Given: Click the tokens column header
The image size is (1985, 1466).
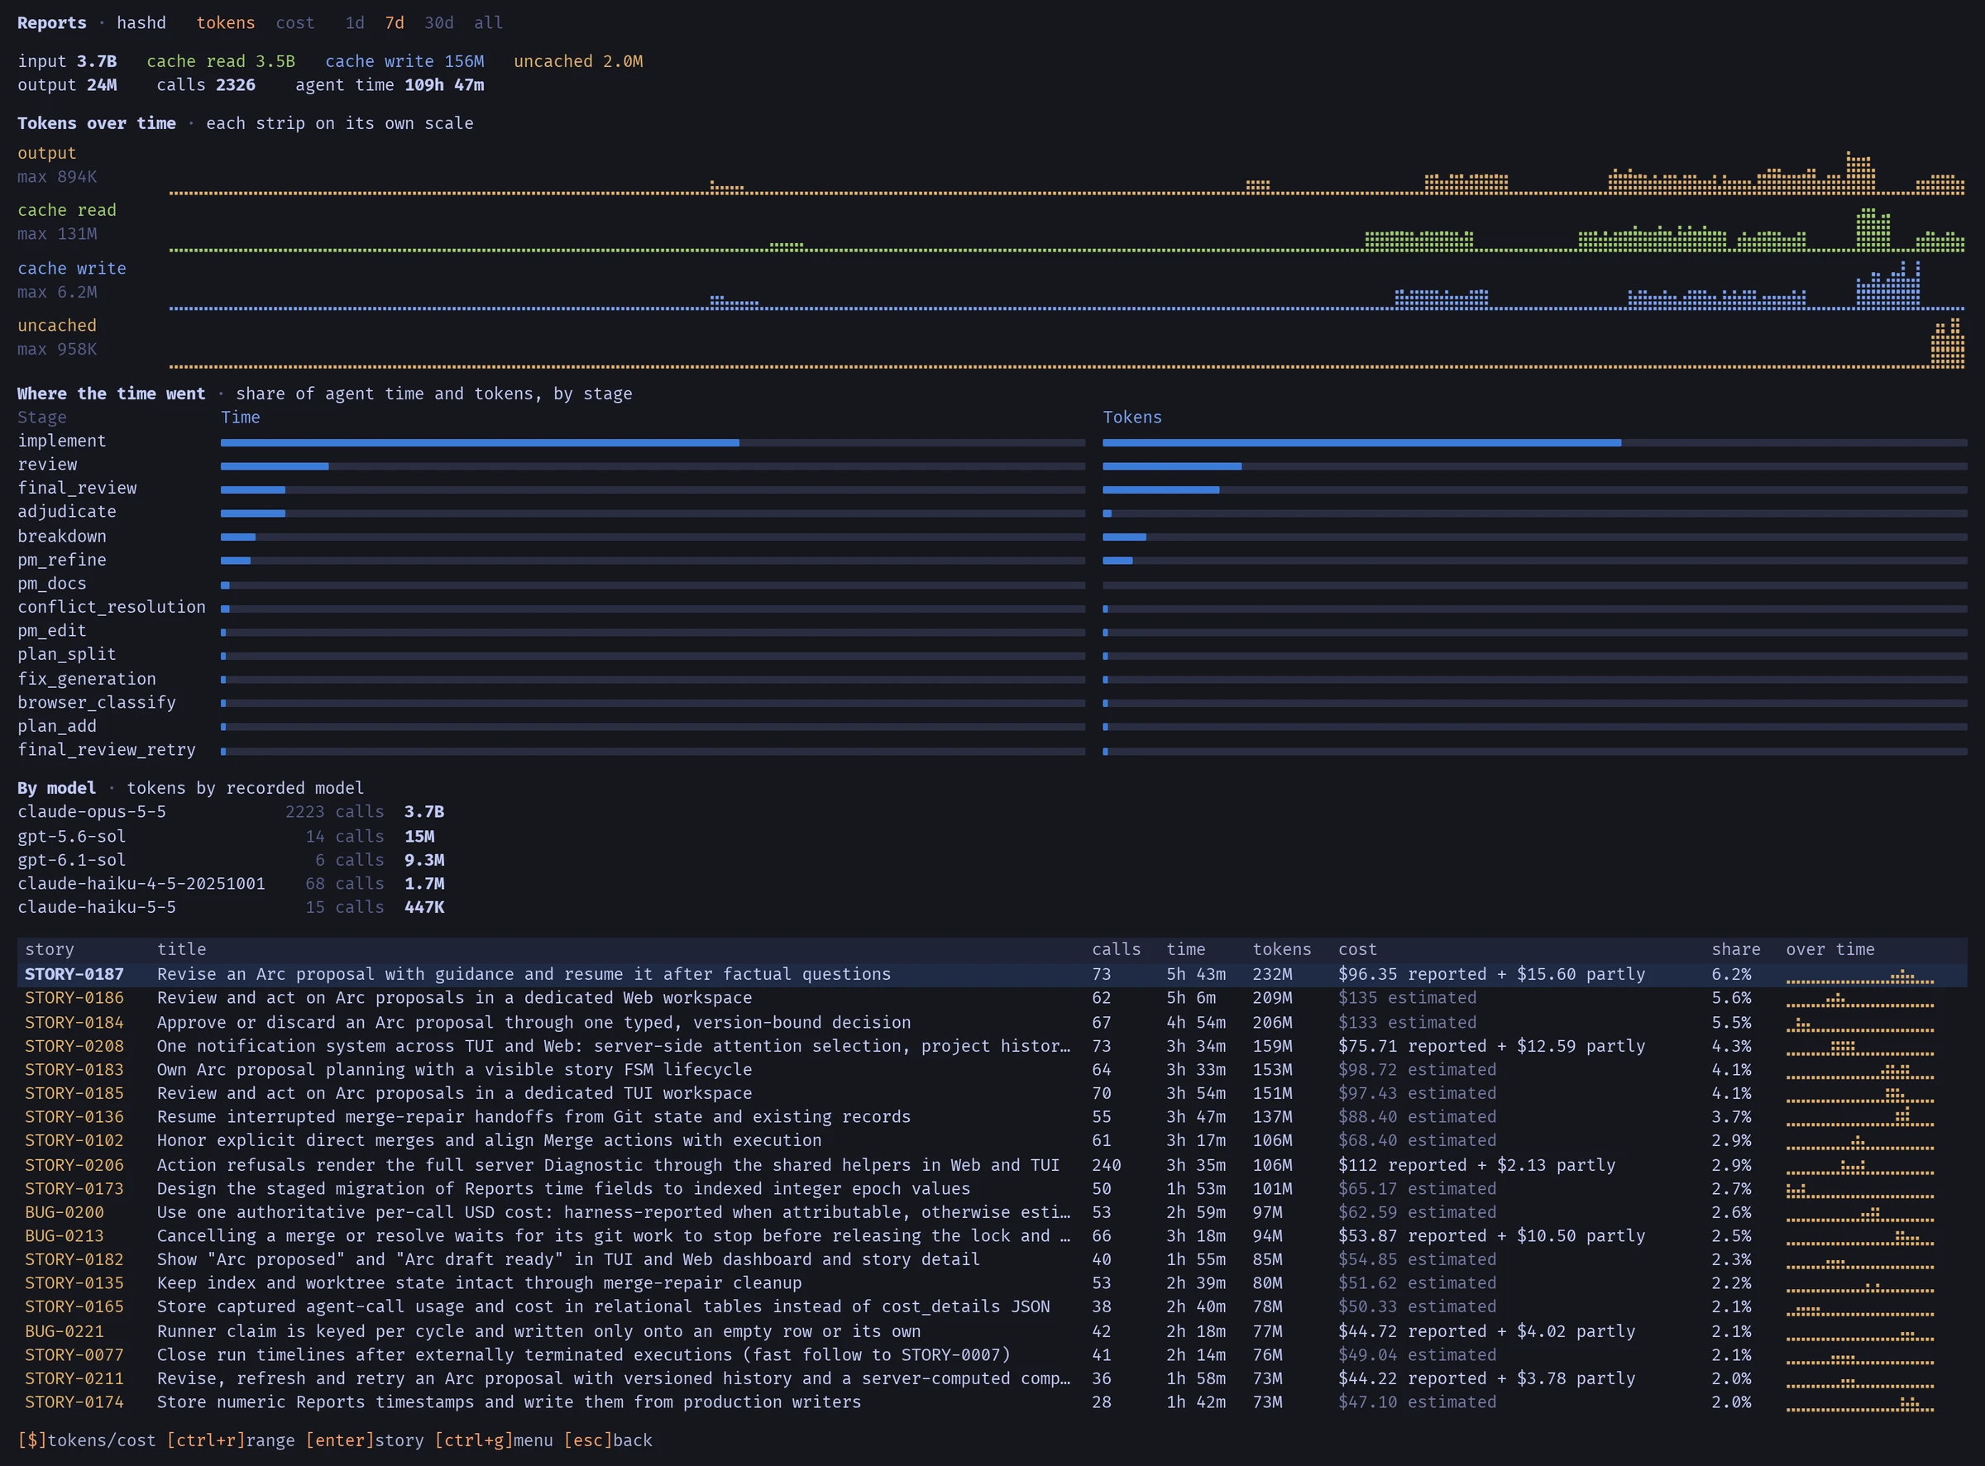Looking at the screenshot, I should pos(1282,949).
